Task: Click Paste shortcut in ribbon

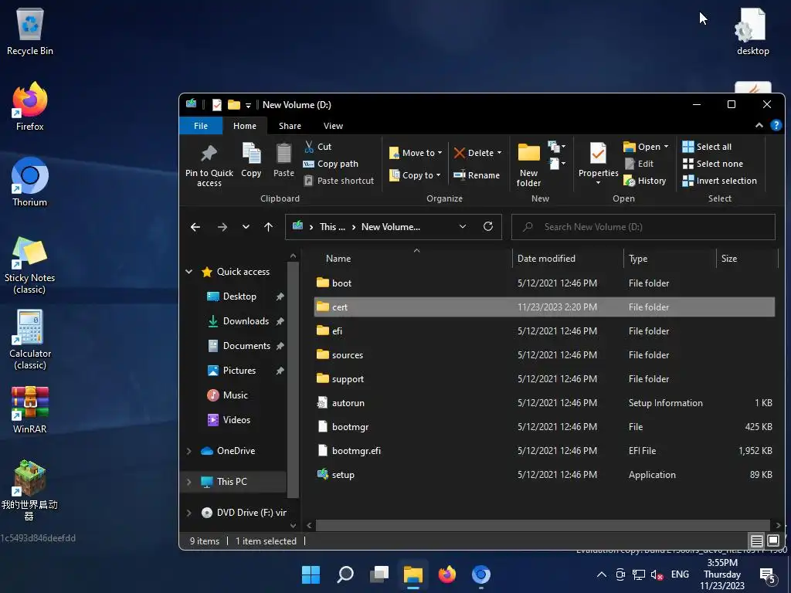Action: click(339, 181)
